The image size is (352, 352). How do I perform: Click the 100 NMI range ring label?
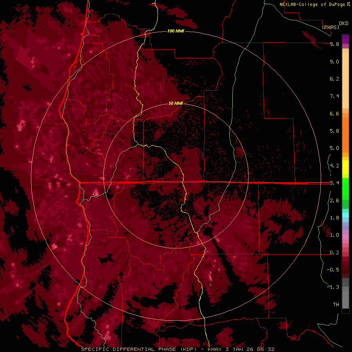176,31
